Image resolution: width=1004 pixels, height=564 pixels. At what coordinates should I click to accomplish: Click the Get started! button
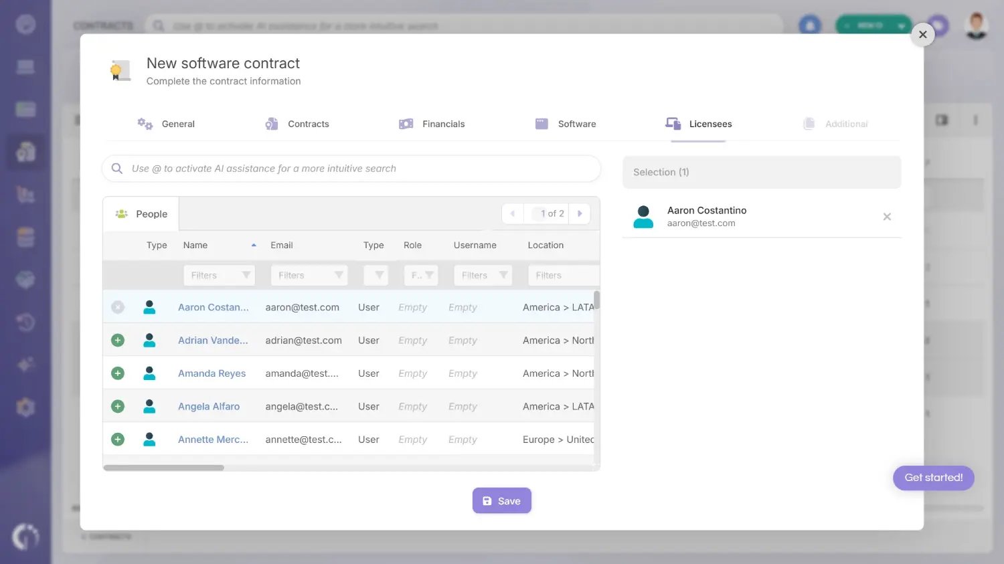[933, 478]
